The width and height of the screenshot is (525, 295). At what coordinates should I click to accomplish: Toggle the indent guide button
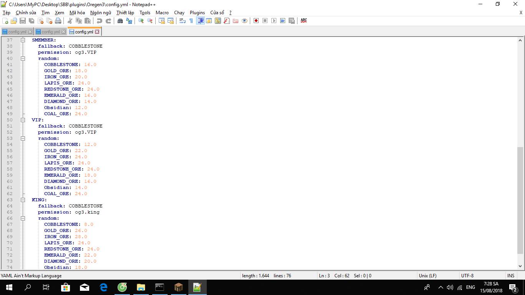coord(200,21)
